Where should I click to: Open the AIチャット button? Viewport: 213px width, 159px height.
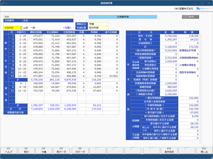point(203,9)
